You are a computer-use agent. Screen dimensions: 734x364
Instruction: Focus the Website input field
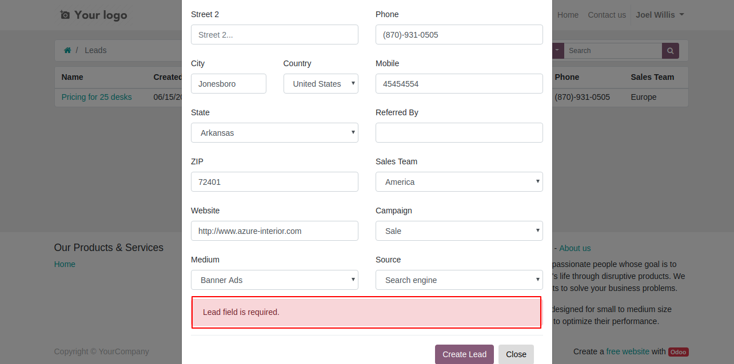274,231
